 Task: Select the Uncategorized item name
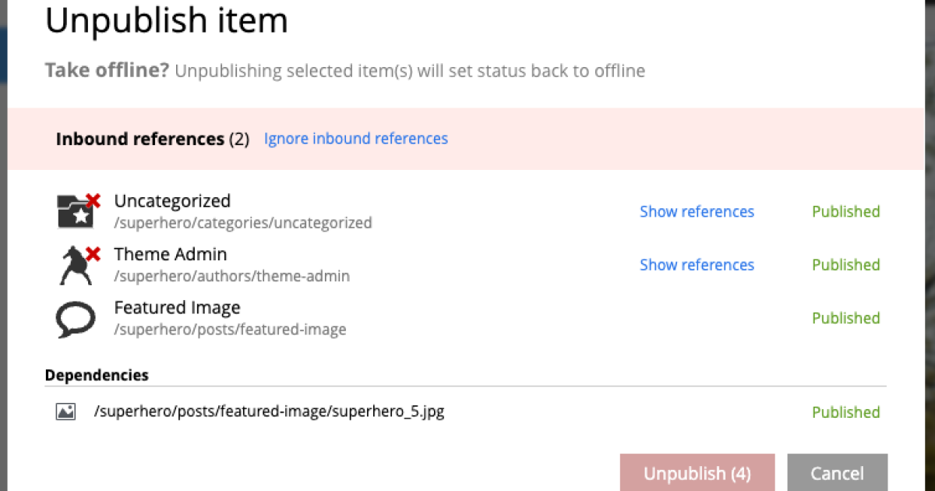tap(172, 201)
